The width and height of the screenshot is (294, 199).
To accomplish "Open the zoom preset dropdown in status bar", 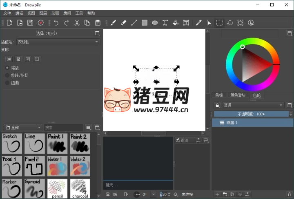I will [x=176, y=195].
